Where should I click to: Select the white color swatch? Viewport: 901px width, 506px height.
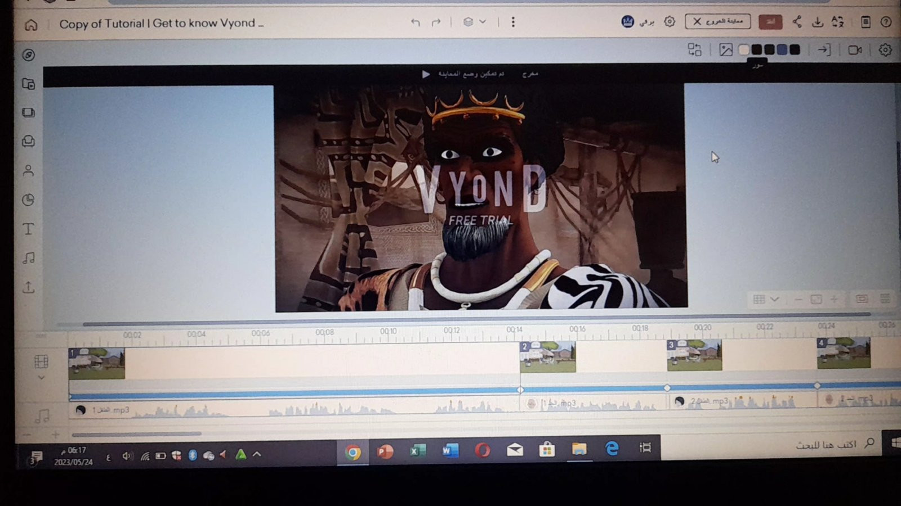(x=744, y=49)
